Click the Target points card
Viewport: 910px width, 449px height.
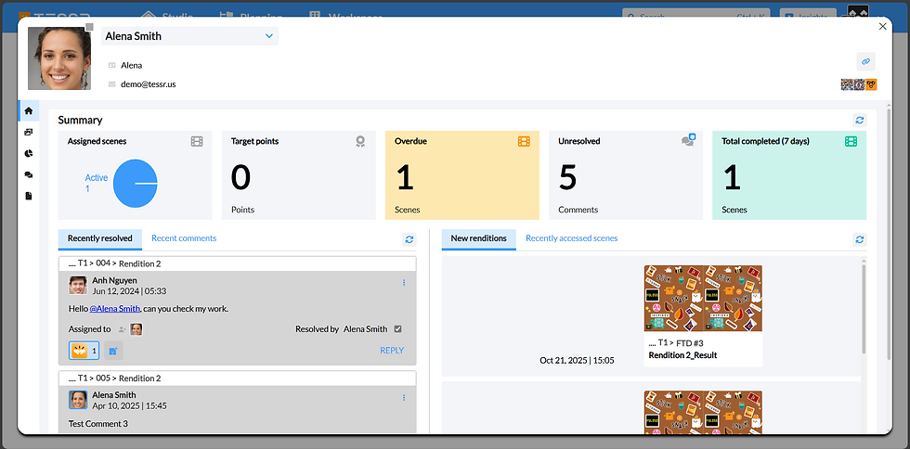tap(299, 175)
